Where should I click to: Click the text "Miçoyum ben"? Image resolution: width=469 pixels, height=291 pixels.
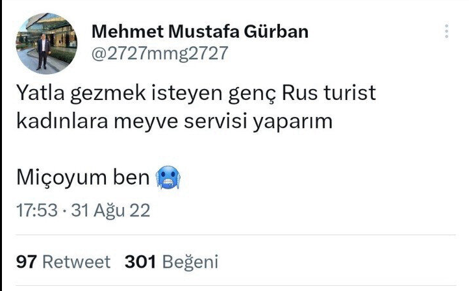pyautogui.click(x=82, y=177)
